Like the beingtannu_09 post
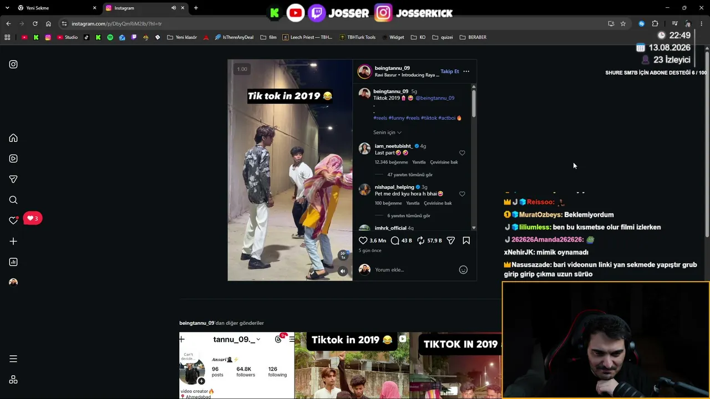Viewport: 710px width, 399px height. 363,241
